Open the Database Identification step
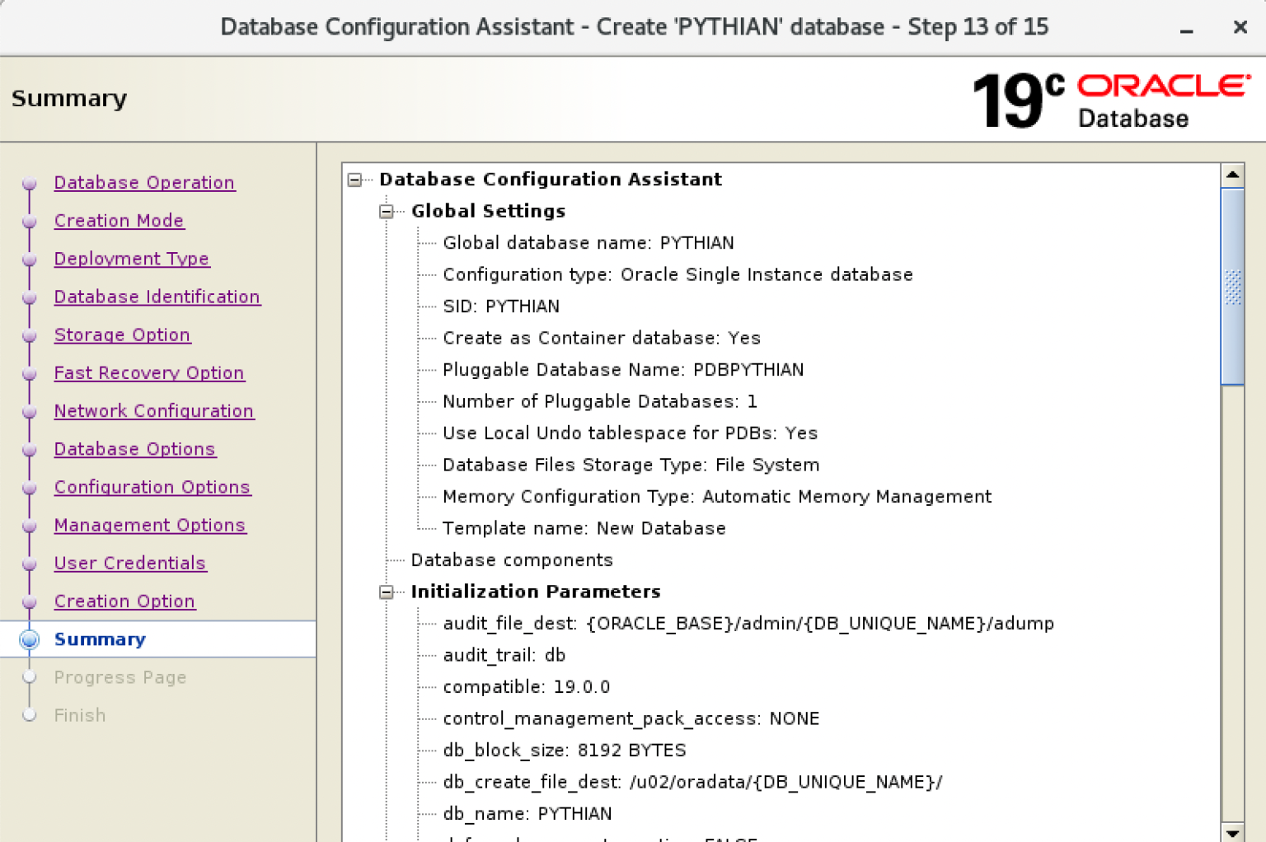The width and height of the screenshot is (1266, 842). (157, 297)
